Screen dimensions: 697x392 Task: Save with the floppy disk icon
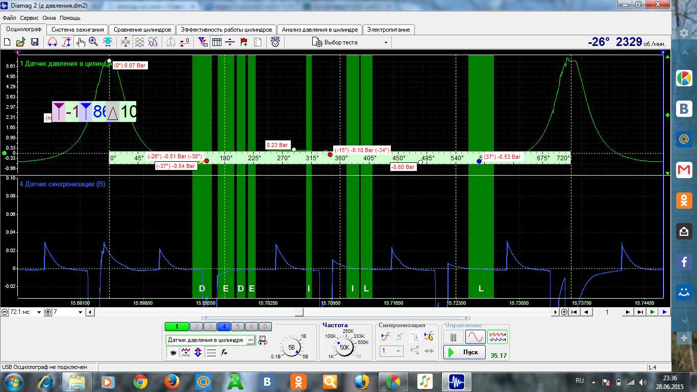[x=35, y=42]
